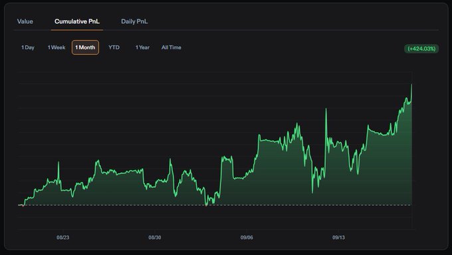Click the final peak of the PnL line
The image size is (452, 255).
pos(411,85)
